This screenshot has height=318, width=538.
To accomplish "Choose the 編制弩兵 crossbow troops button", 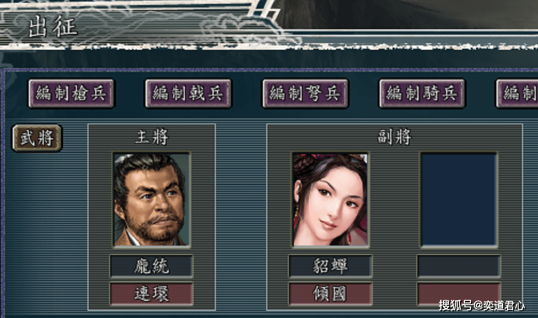I will [x=306, y=93].
